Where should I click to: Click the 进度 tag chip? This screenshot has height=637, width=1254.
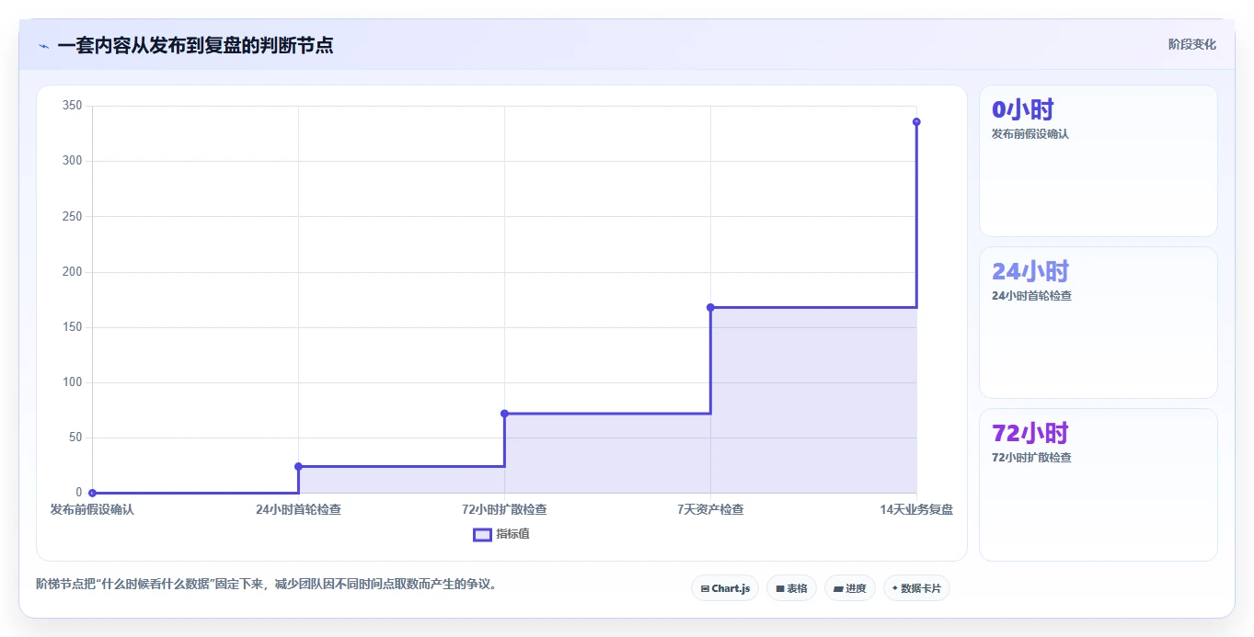(849, 588)
